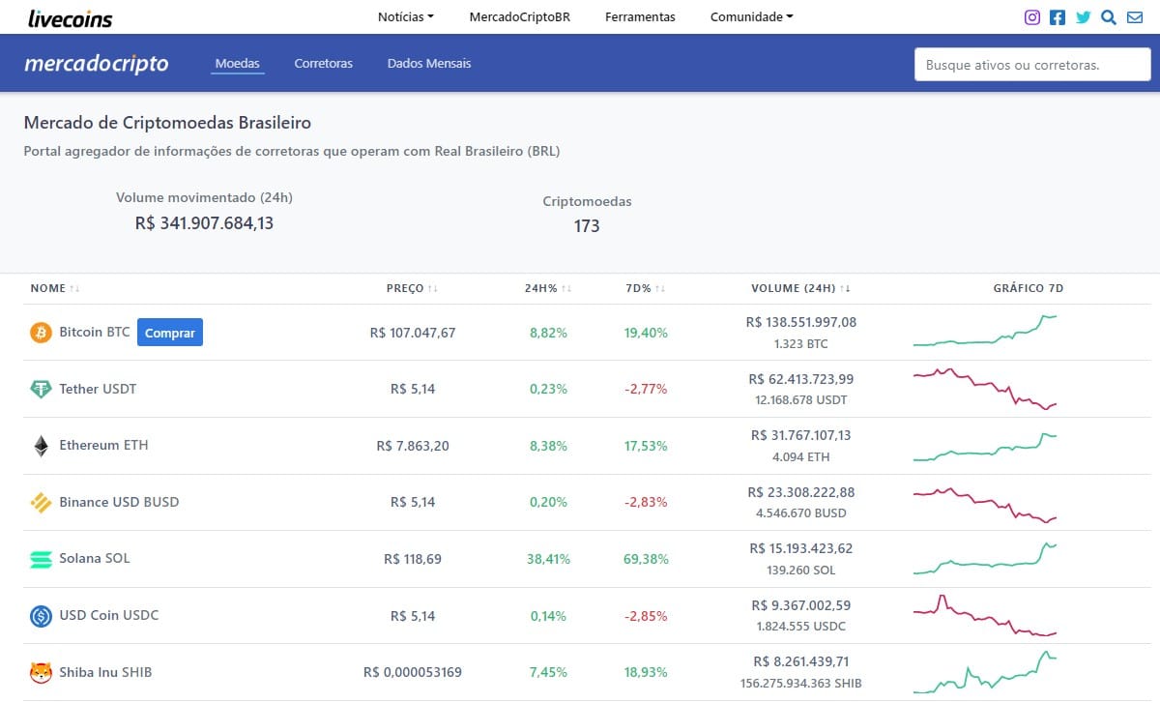Open the Tether USDT coin link
The height and width of the screenshot is (703, 1160).
pos(98,389)
